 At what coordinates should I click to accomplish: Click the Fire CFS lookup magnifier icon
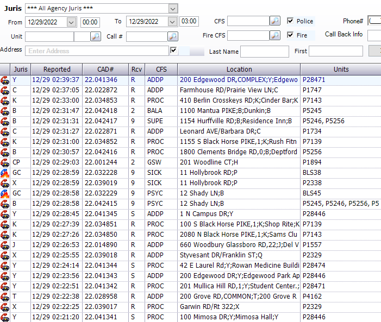(x=275, y=35)
